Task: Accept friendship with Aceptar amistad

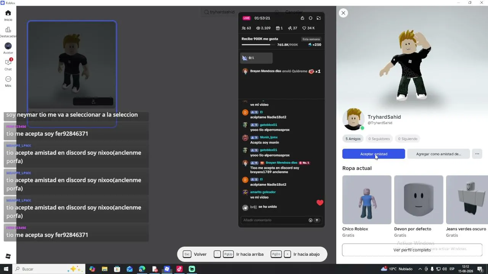Action: coord(374,154)
